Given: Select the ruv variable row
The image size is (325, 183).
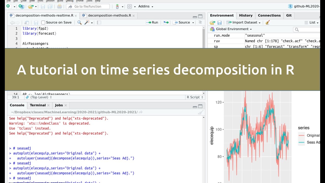Looking at the screenshot, I should click(264, 41).
